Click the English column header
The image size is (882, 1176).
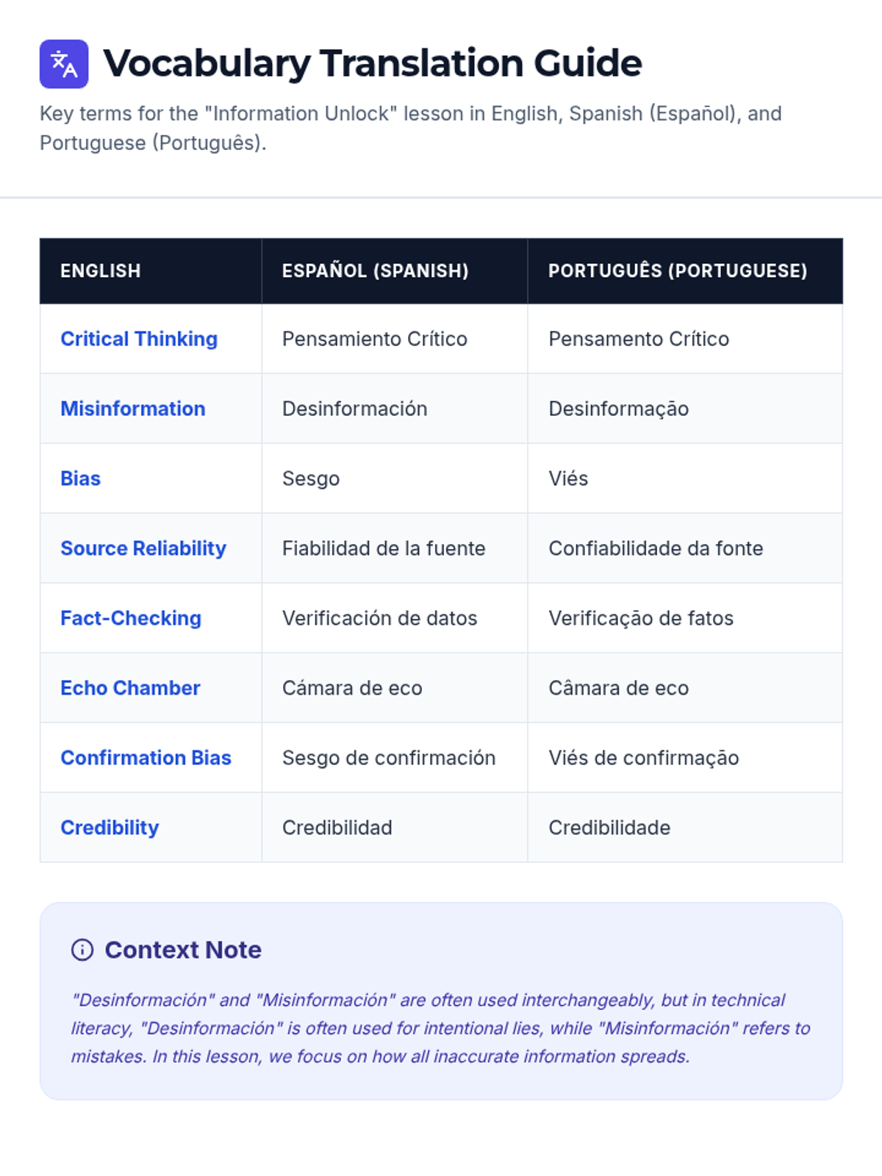(x=101, y=270)
